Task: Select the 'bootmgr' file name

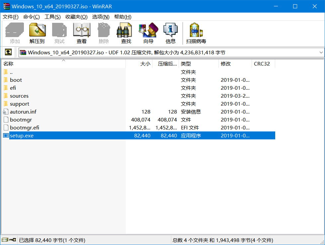Action: (21, 120)
